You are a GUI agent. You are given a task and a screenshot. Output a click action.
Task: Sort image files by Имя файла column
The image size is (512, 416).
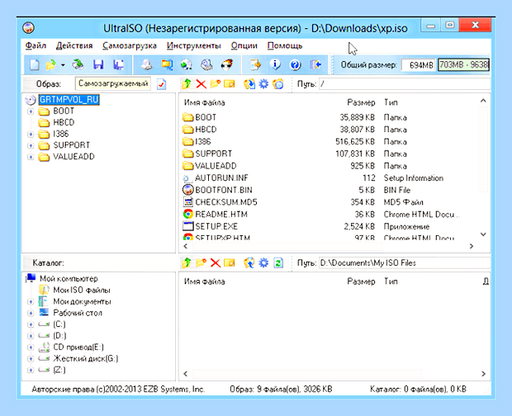205,103
